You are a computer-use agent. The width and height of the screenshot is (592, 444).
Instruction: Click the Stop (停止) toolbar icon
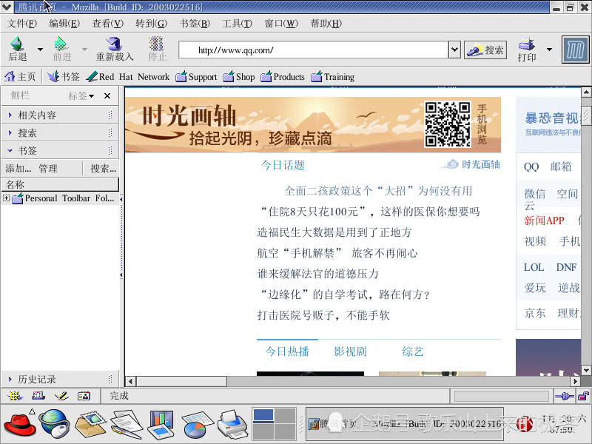click(x=157, y=44)
